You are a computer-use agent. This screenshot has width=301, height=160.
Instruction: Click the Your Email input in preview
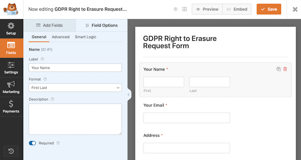tap(187, 118)
